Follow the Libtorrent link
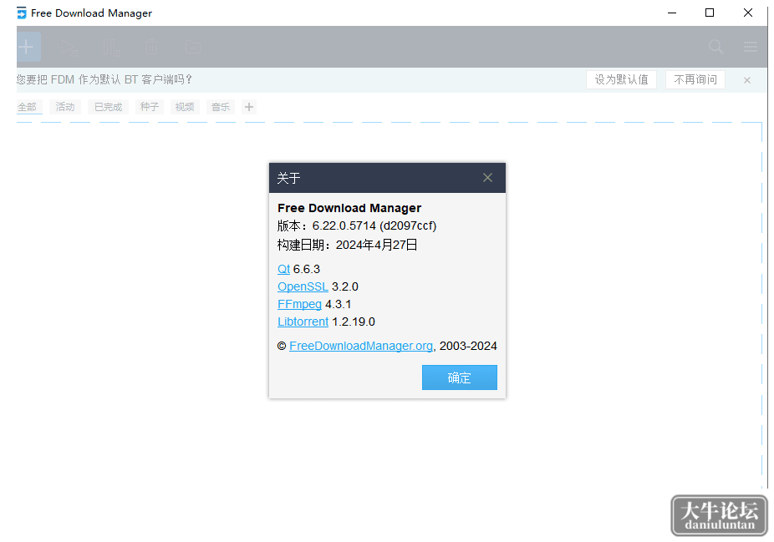This screenshot has height=542, width=774. tap(303, 322)
